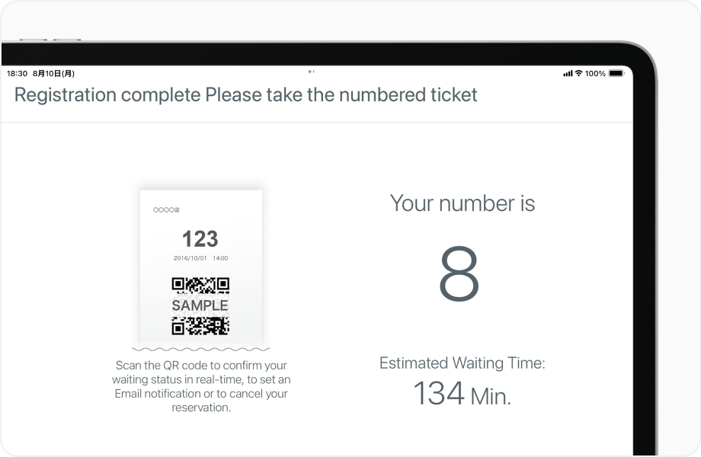Image resolution: width=701 pixels, height=457 pixels.
Task: Tap the 134 Min. waiting time value
Action: (463, 394)
